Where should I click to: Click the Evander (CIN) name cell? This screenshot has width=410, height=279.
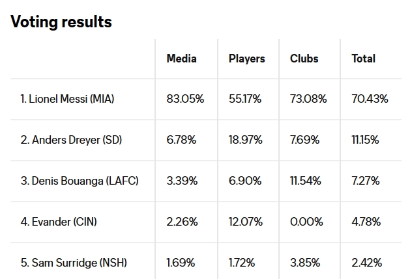[x=59, y=222]
